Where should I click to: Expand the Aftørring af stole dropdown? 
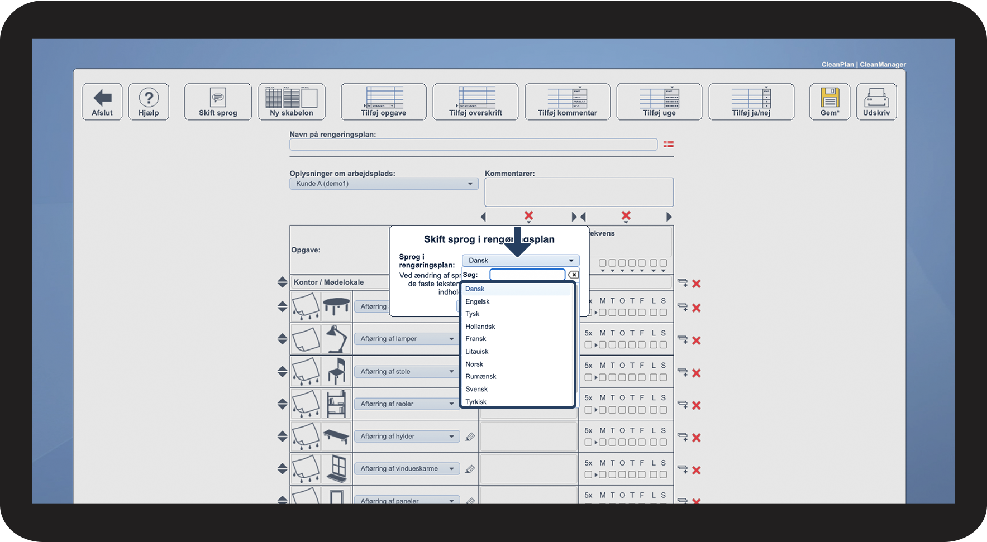tap(407, 372)
